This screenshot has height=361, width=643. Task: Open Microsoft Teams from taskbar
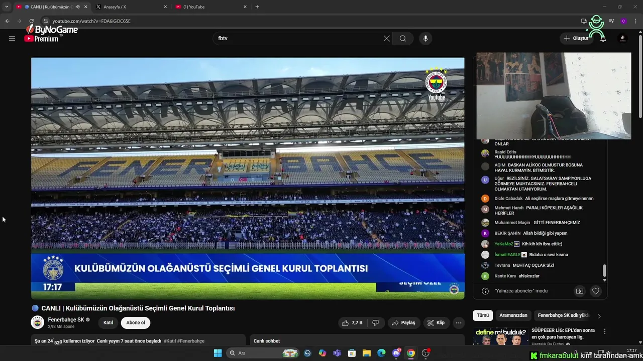pyautogui.click(x=337, y=353)
